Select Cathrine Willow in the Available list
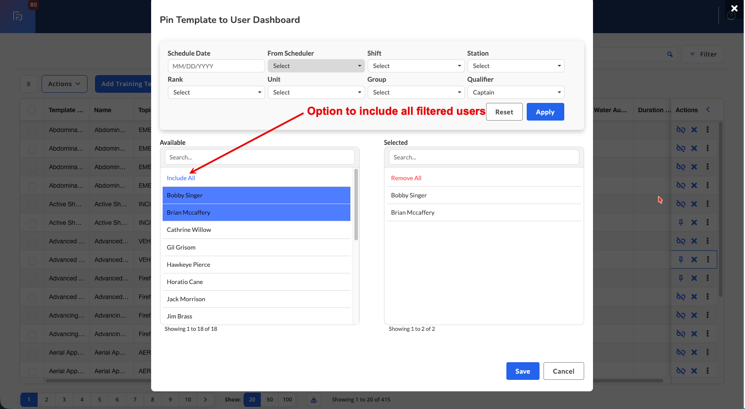The height and width of the screenshot is (409, 745). tap(257, 230)
